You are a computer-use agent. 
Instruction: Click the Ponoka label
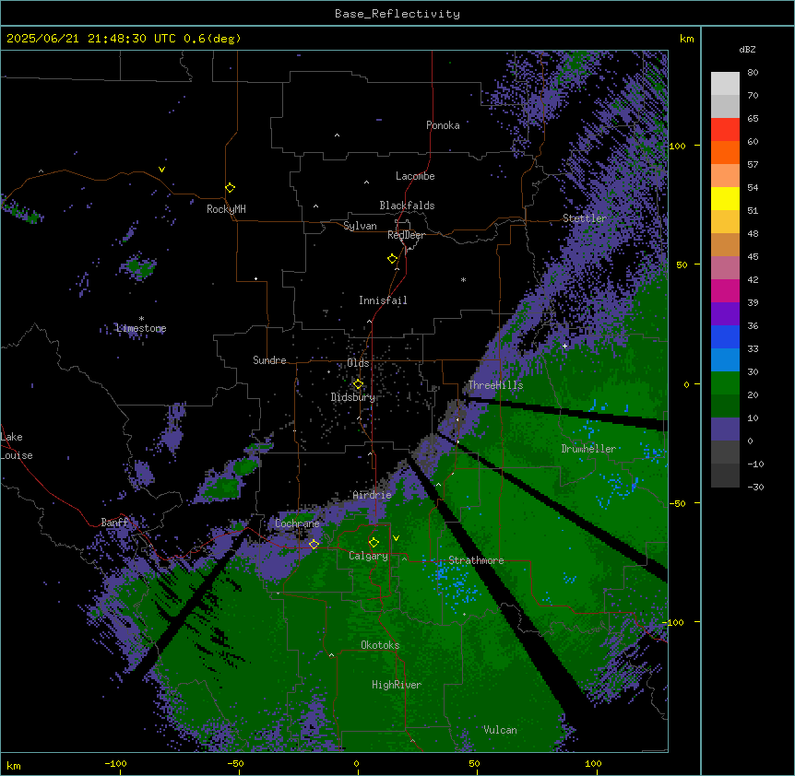[443, 125]
